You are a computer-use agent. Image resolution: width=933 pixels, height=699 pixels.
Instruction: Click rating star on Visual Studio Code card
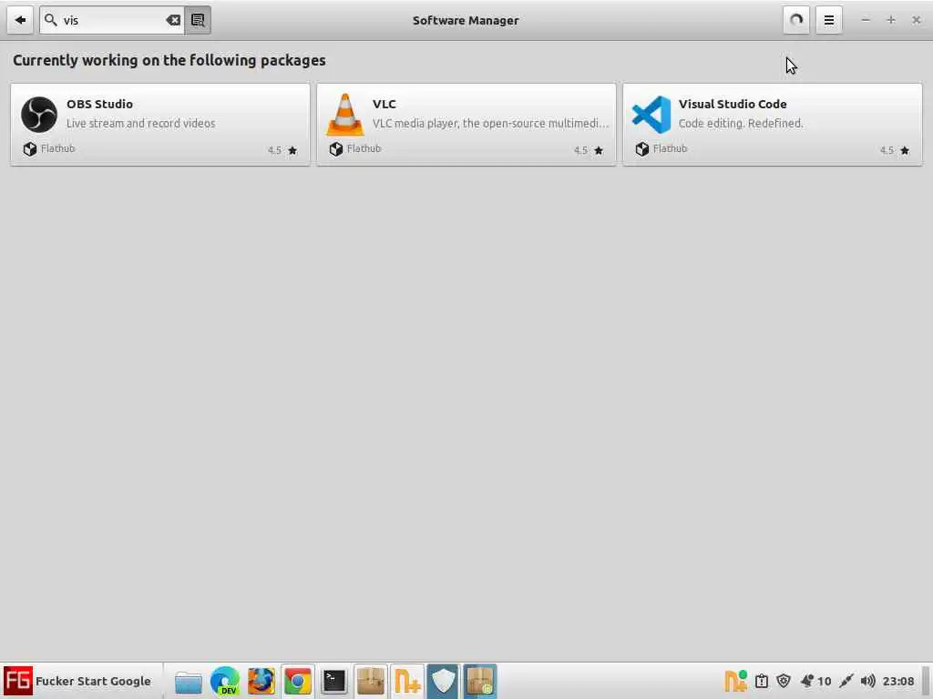905,150
